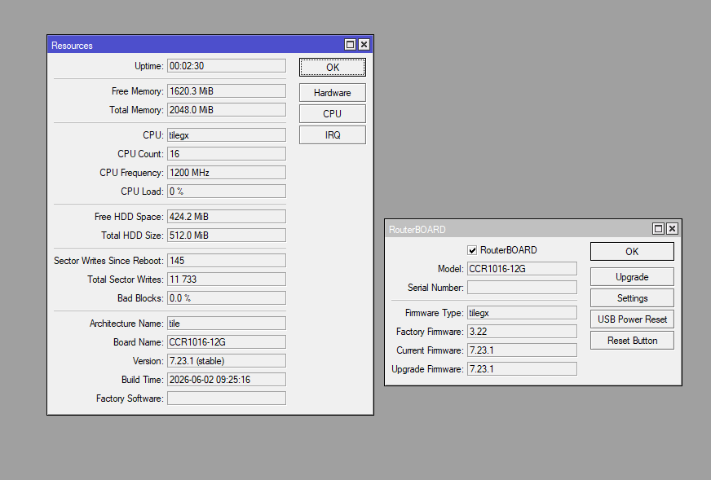
Task: Click the "Uptime:" label
Action: pyautogui.click(x=148, y=66)
